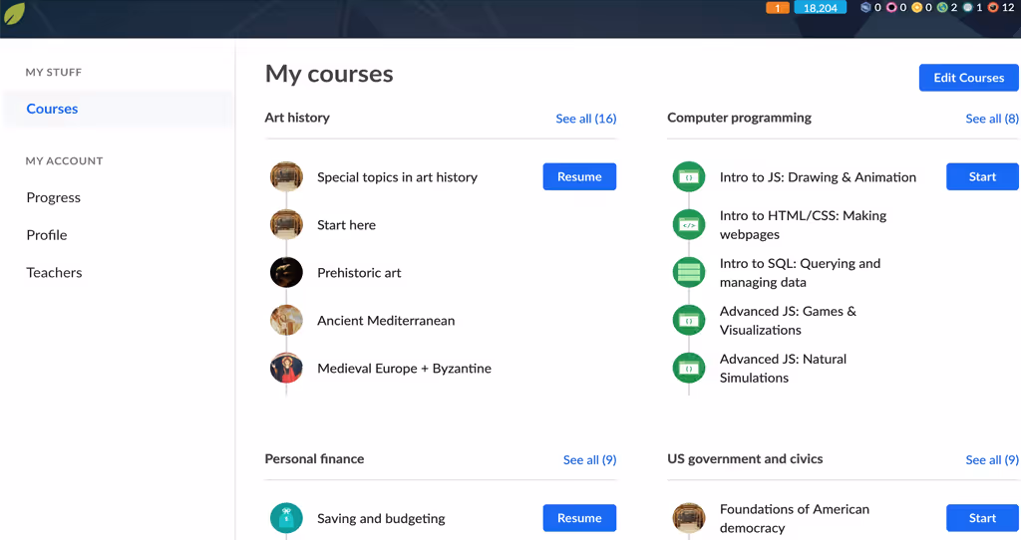1021x540 pixels.
Task: Open the Intro to HTML/CSS course icon
Action: (689, 225)
